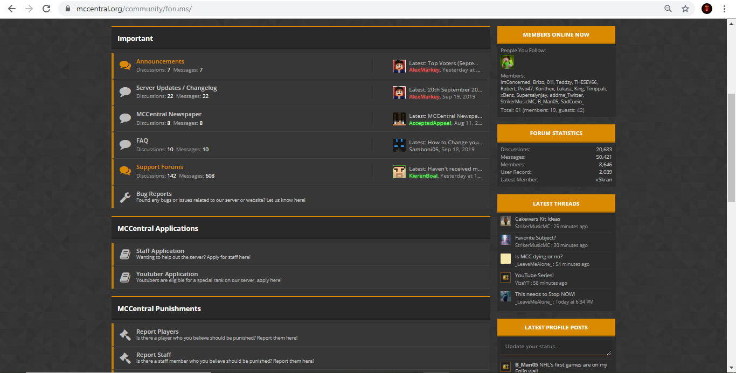Click the page vertical scrollbar

[x=731, y=147]
